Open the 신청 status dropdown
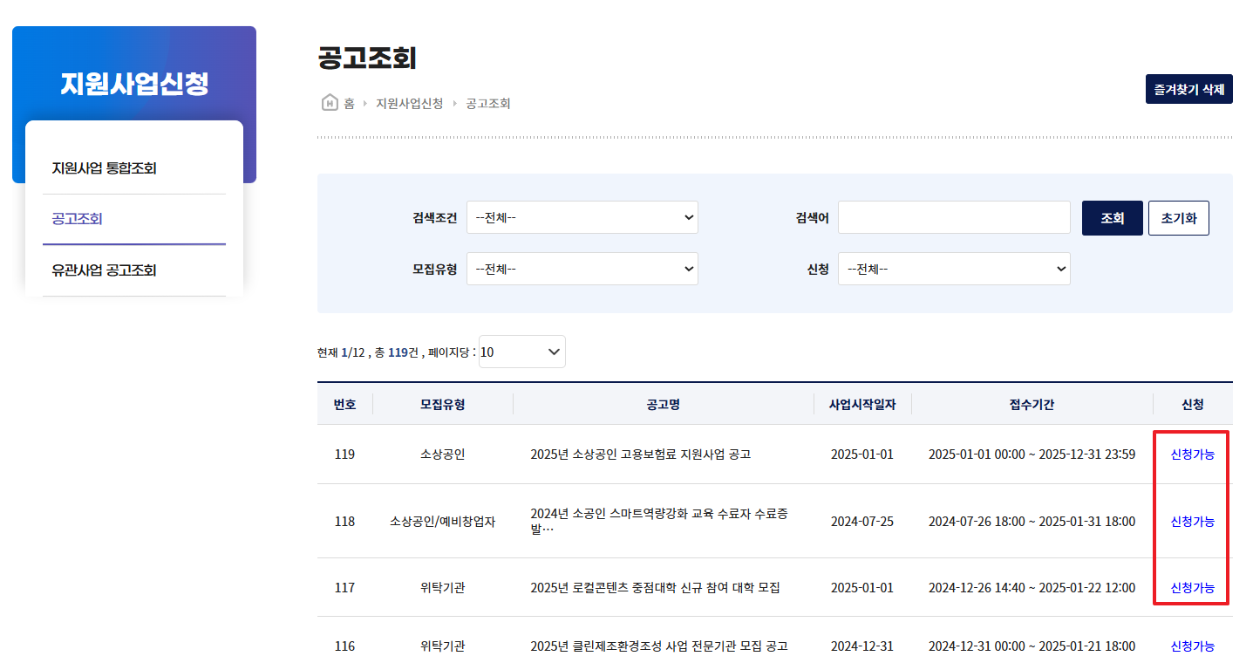The height and width of the screenshot is (663, 1253). coord(954,269)
